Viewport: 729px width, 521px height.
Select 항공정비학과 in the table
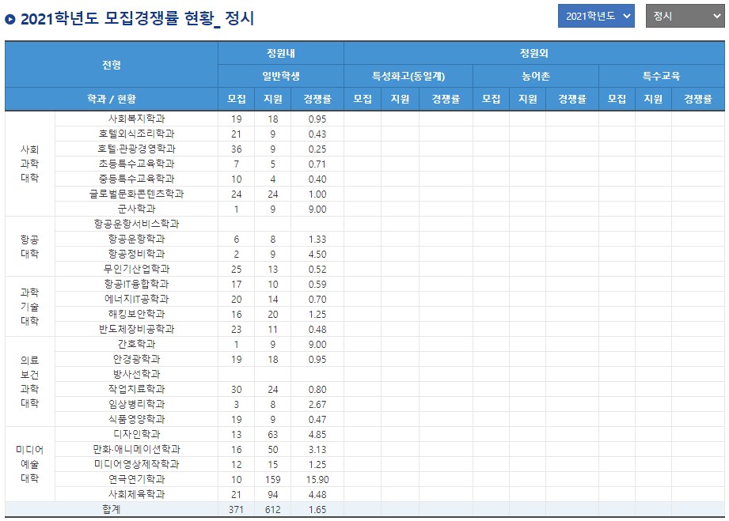tap(136, 254)
